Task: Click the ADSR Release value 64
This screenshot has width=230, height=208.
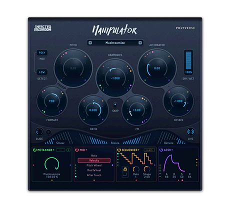Action: (x=189, y=177)
